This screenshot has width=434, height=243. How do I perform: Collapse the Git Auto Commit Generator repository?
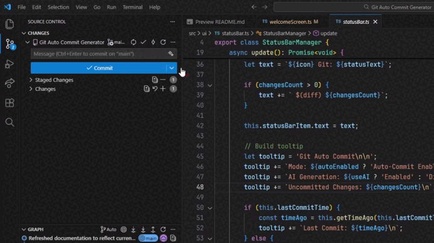click(x=28, y=43)
